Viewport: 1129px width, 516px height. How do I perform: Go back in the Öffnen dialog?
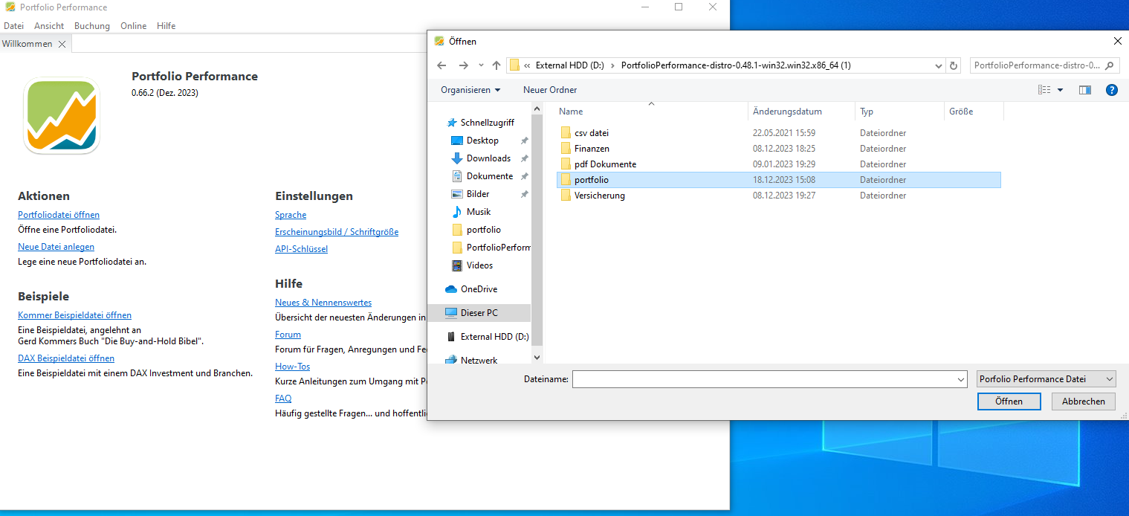coord(441,65)
